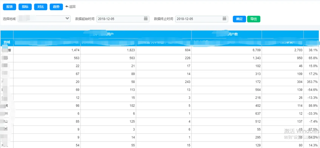Select the cell showing 216
The image size is (320, 148).
tap(227, 98)
